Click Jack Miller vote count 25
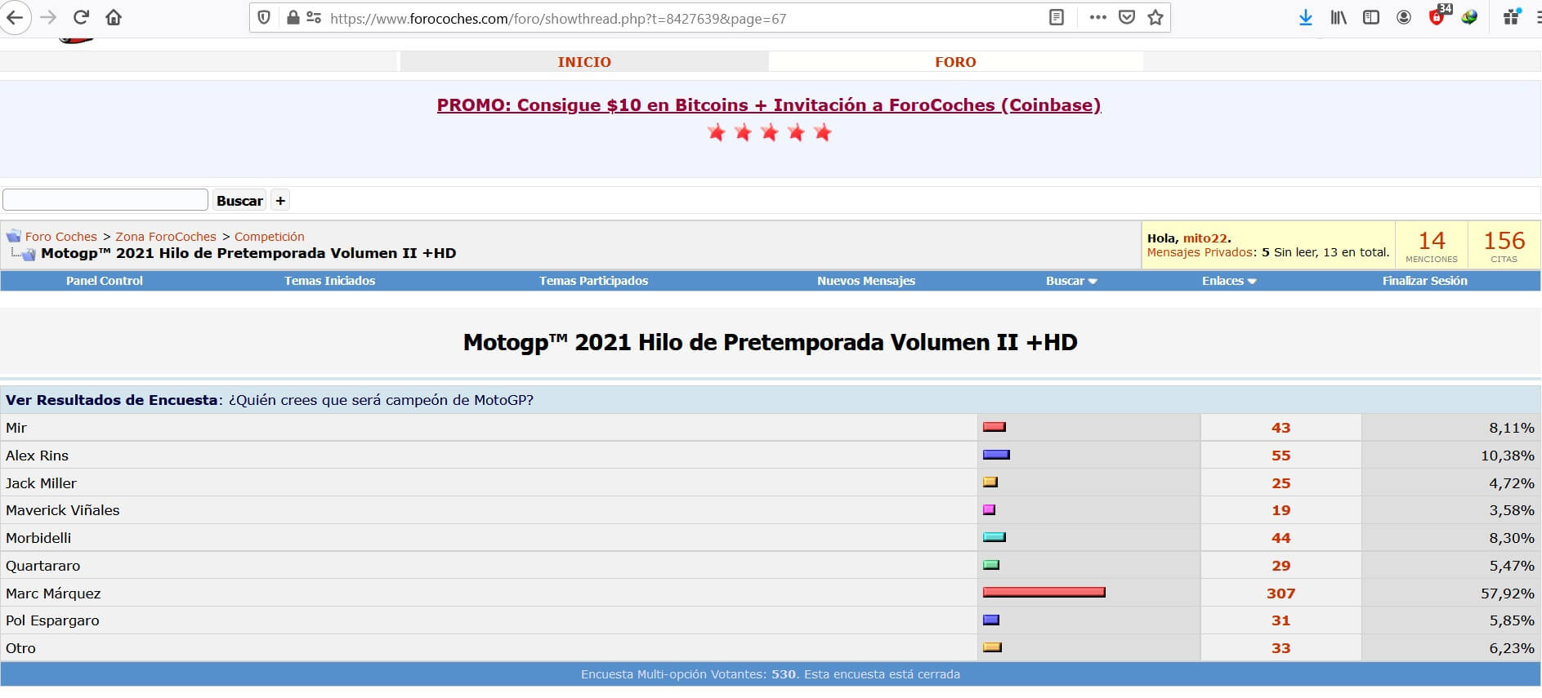The width and height of the screenshot is (1542, 698). (x=1281, y=483)
